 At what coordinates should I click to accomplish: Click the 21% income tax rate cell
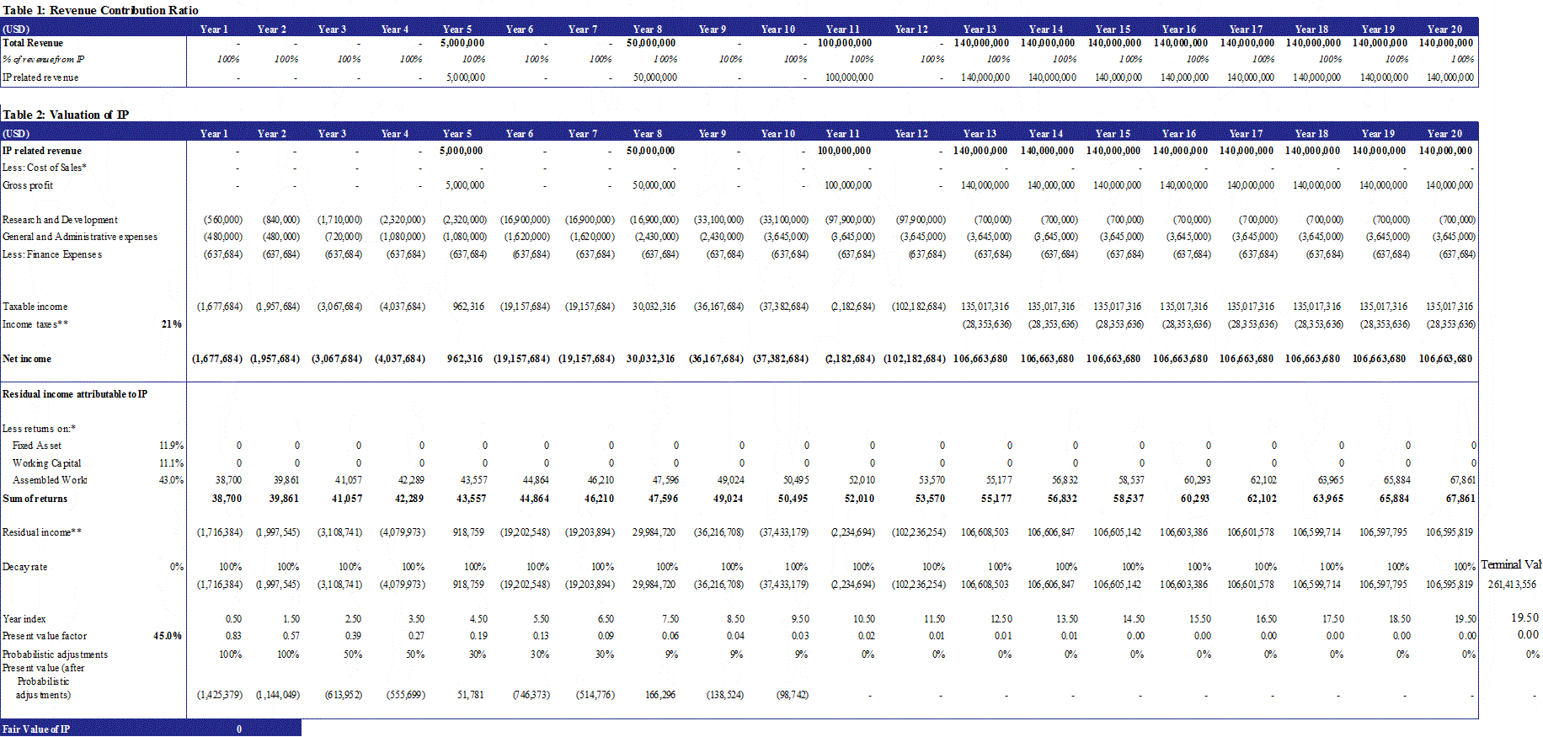point(172,324)
